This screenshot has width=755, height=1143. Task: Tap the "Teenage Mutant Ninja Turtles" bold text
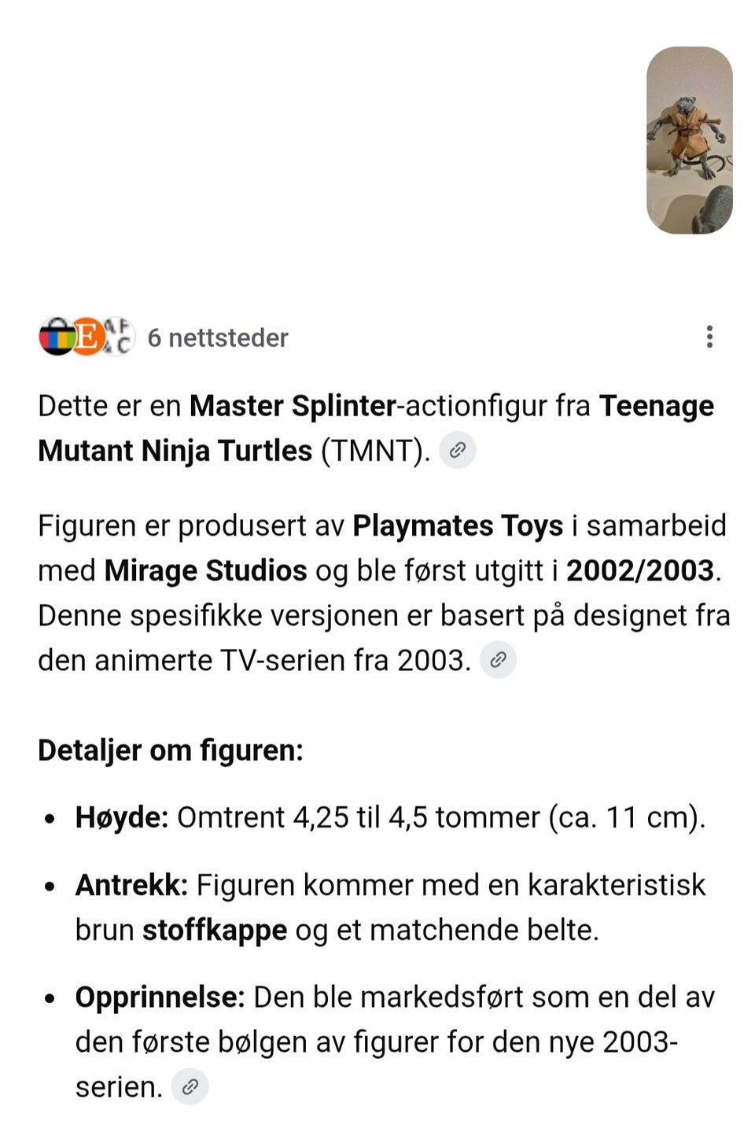click(376, 428)
